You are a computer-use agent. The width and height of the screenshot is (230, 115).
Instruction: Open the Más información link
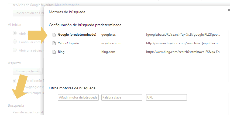pyautogui.click(x=67, y=5)
